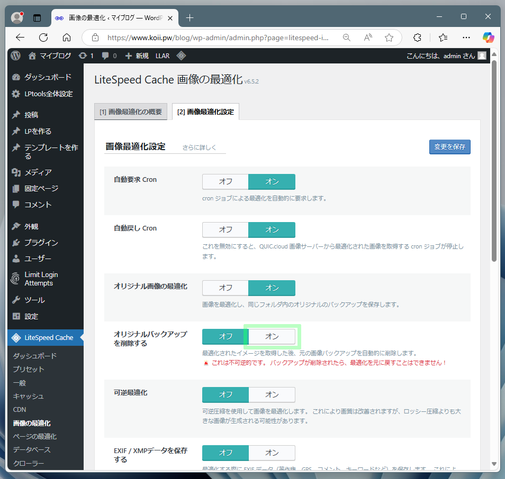This screenshot has width=505, height=479.
Task: Open the プラグイン menu
Action: click(46, 243)
